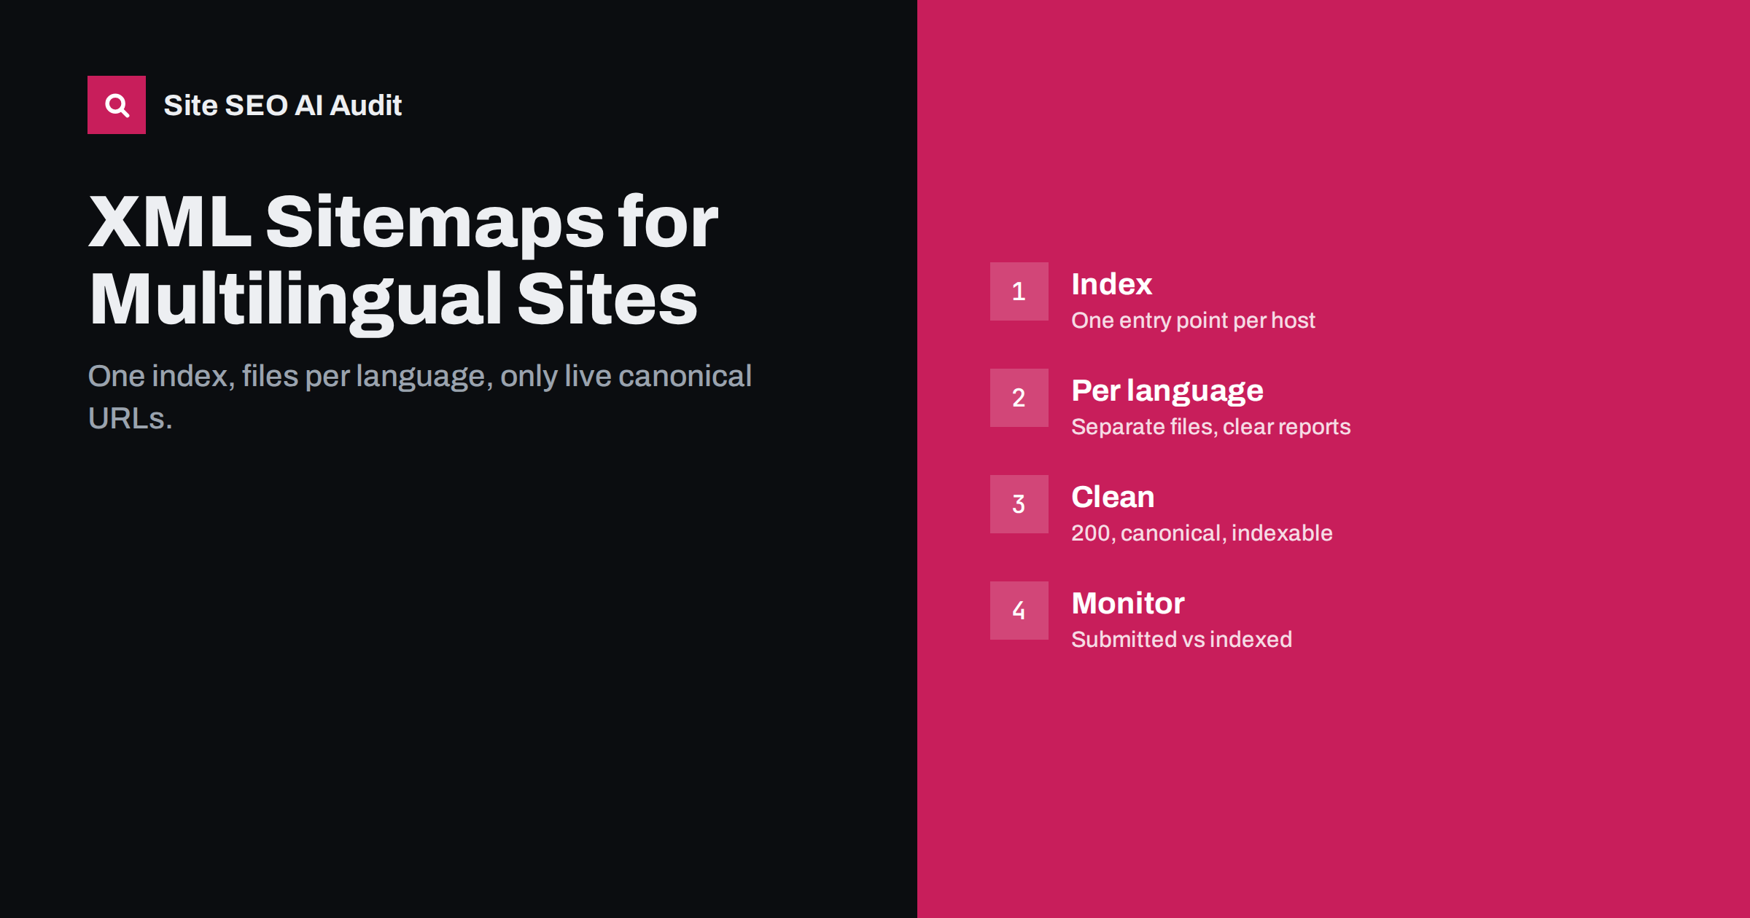Click the 'Site SEO AI Audit' brand text
The height and width of the screenshot is (918, 1750).
pyautogui.click(x=282, y=106)
